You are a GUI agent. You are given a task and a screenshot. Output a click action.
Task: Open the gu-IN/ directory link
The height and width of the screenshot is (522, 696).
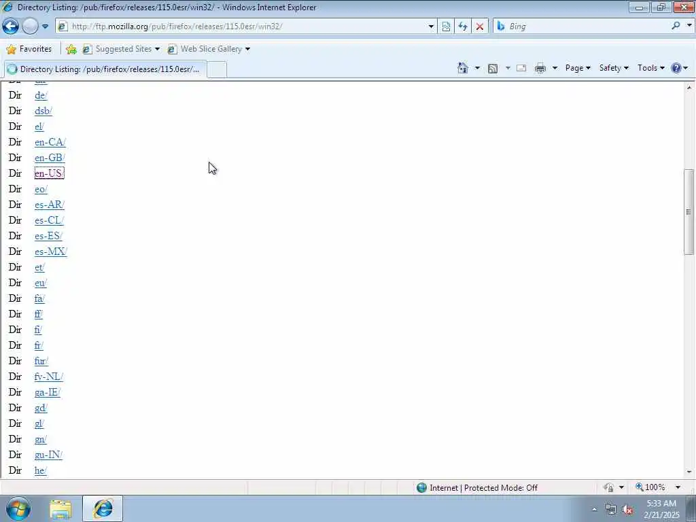coord(48,455)
